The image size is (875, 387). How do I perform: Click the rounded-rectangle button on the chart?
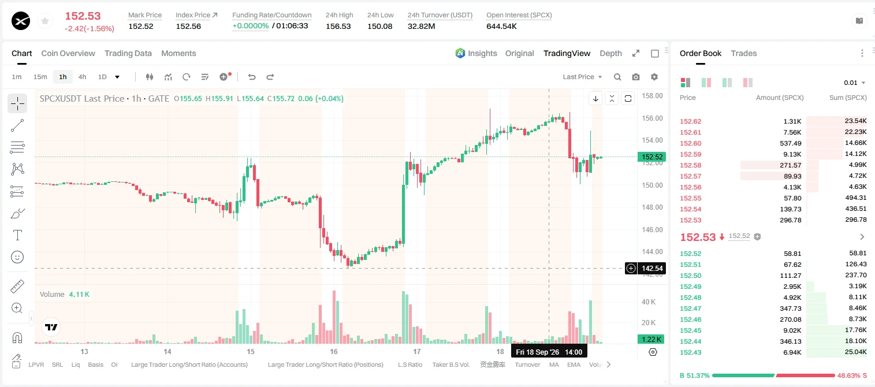(628, 98)
